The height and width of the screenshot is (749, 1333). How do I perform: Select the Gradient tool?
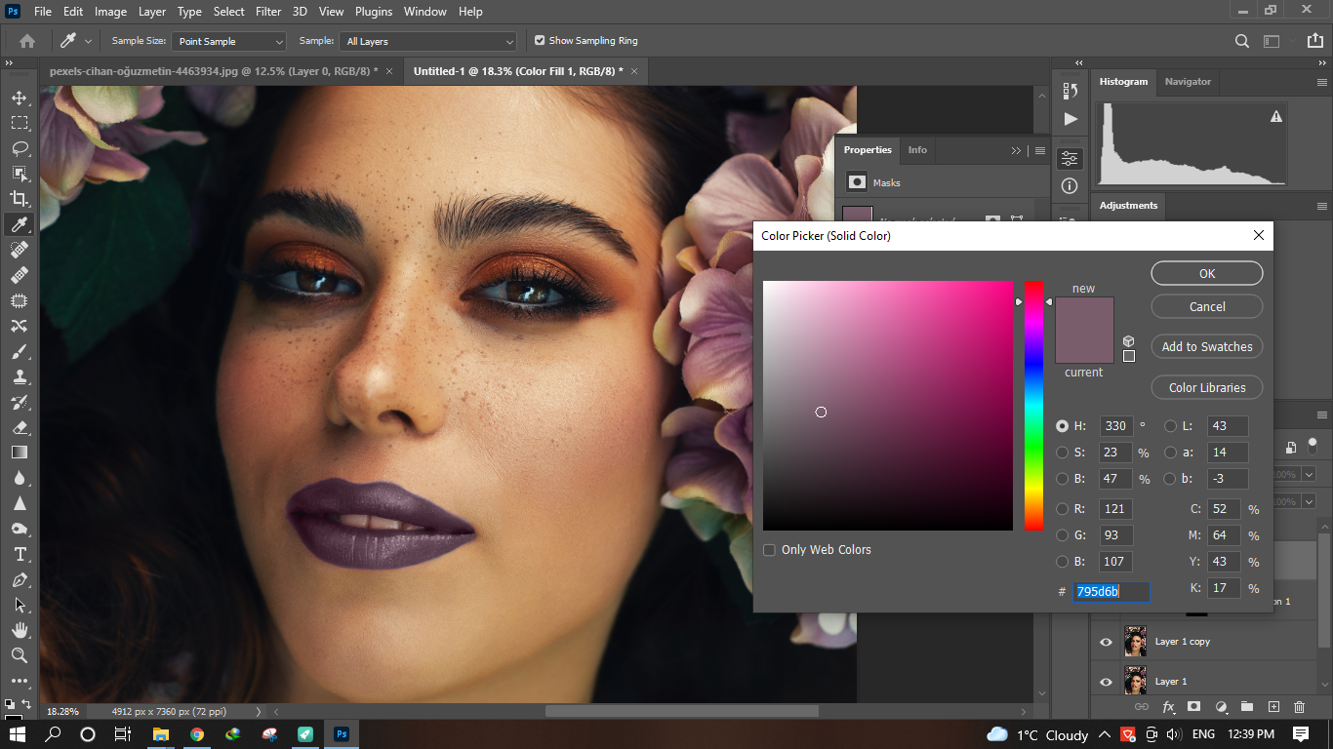(x=20, y=453)
